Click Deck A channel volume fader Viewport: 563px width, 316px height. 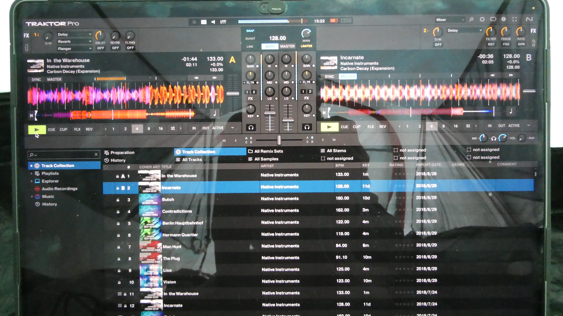click(x=270, y=113)
